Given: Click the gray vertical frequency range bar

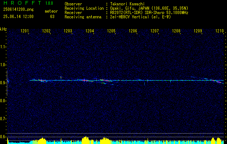Looking at the screenshot, I should 7,83.
